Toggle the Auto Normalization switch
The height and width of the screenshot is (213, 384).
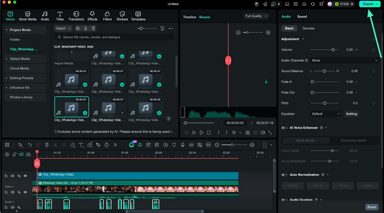point(284,175)
